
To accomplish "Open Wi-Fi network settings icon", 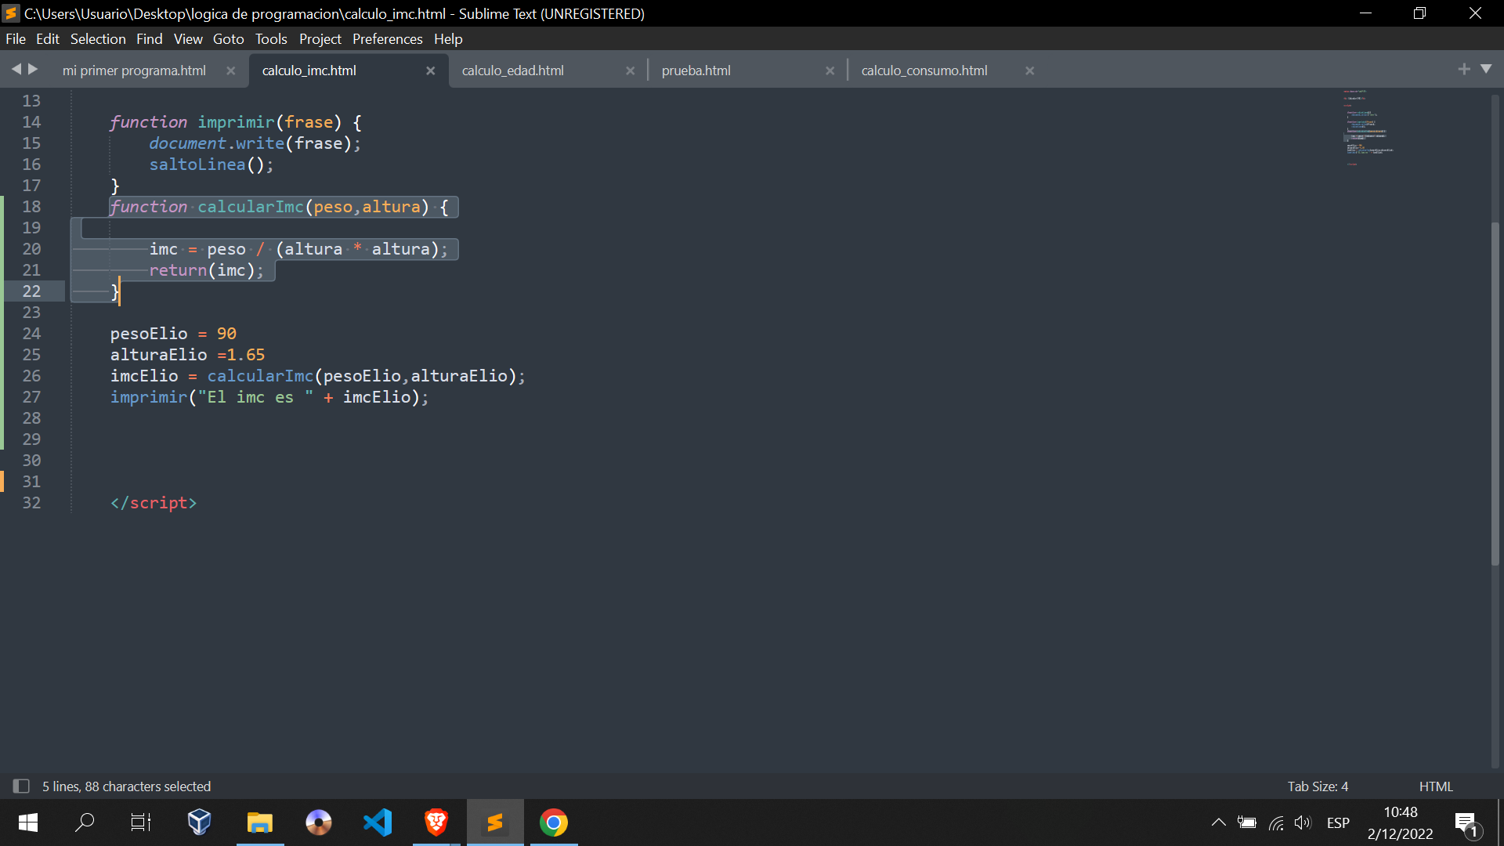I will point(1276,822).
